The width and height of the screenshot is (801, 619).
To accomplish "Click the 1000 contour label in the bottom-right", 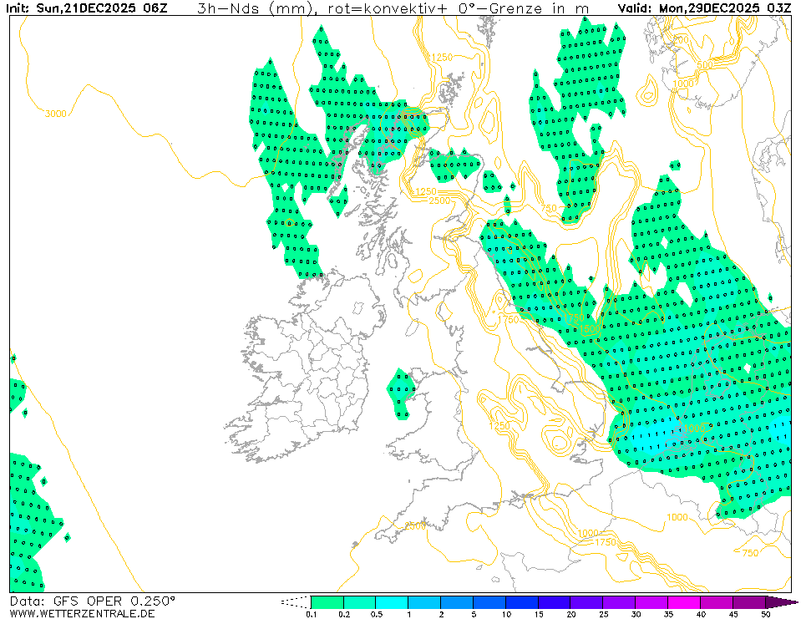I will click(x=677, y=517).
